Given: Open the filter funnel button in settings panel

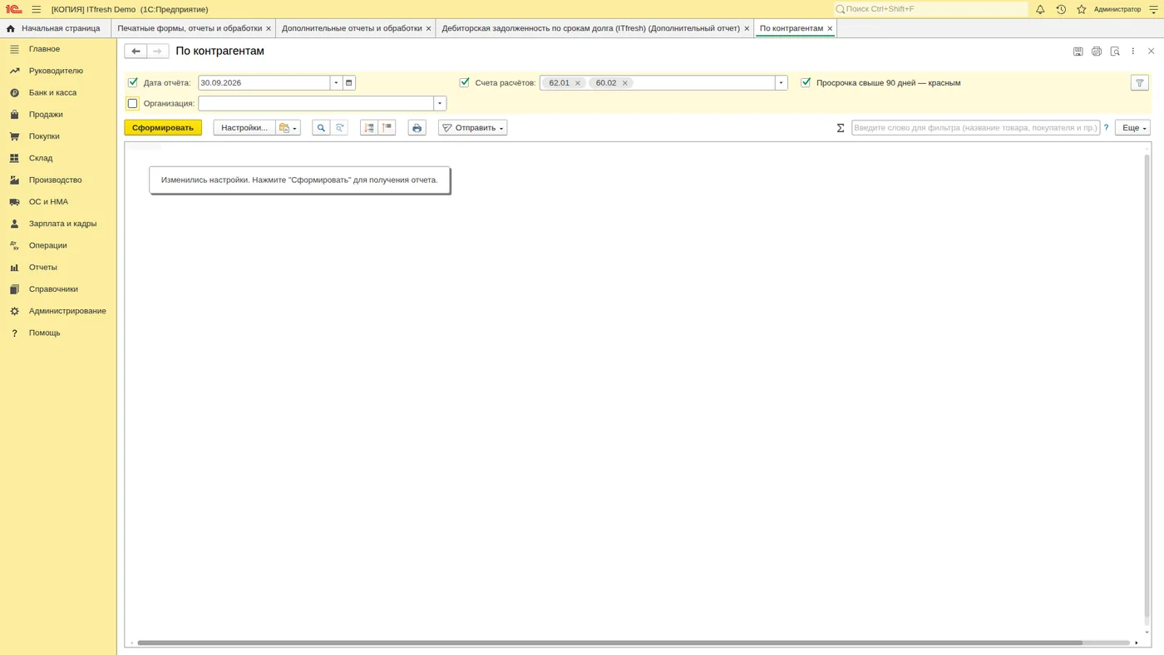Looking at the screenshot, I should 1140,83.
